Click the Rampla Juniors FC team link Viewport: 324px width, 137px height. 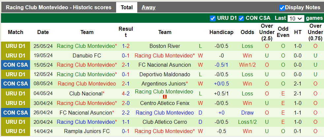point(87,131)
